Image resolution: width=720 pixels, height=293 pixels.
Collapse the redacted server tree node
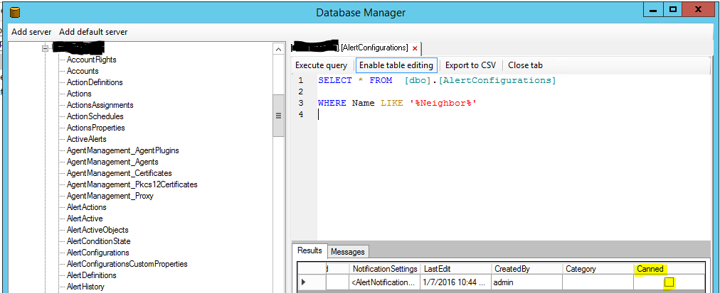[x=45, y=48]
